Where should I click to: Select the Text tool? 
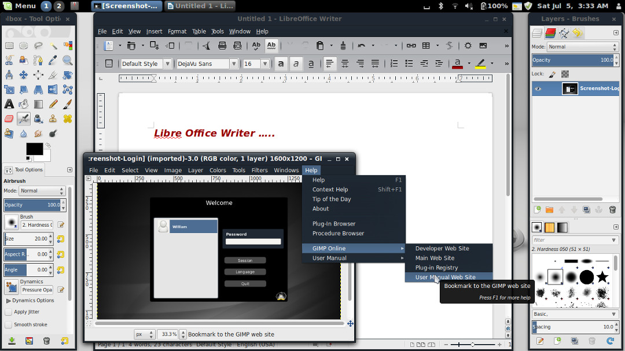coord(9,104)
